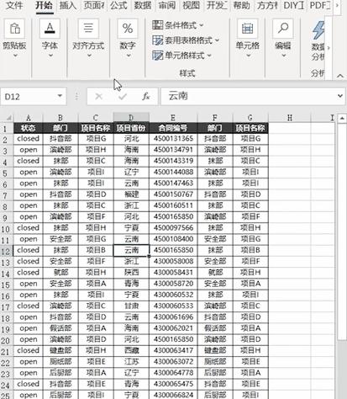The height and width of the screenshot is (399, 347).
Task: Open the 剪贴板 clipboard group icon
Action: [x=14, y=29]
